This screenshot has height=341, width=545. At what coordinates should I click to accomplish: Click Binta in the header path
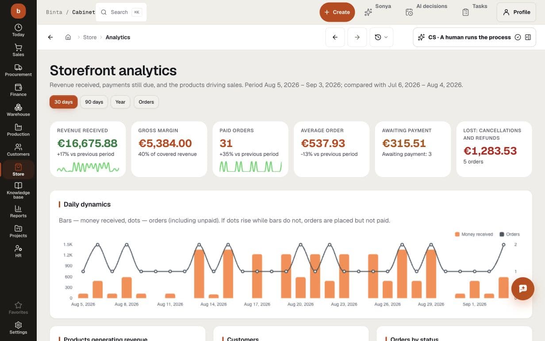[54, 12]
